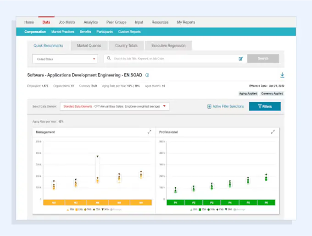The image size is (312, 236).
Task: Switch to the Quick Benchmarks tab
Action: 48,46
